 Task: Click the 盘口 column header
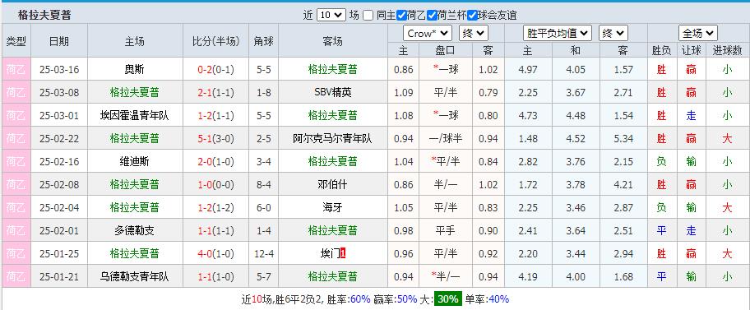(x=446, y=50)
